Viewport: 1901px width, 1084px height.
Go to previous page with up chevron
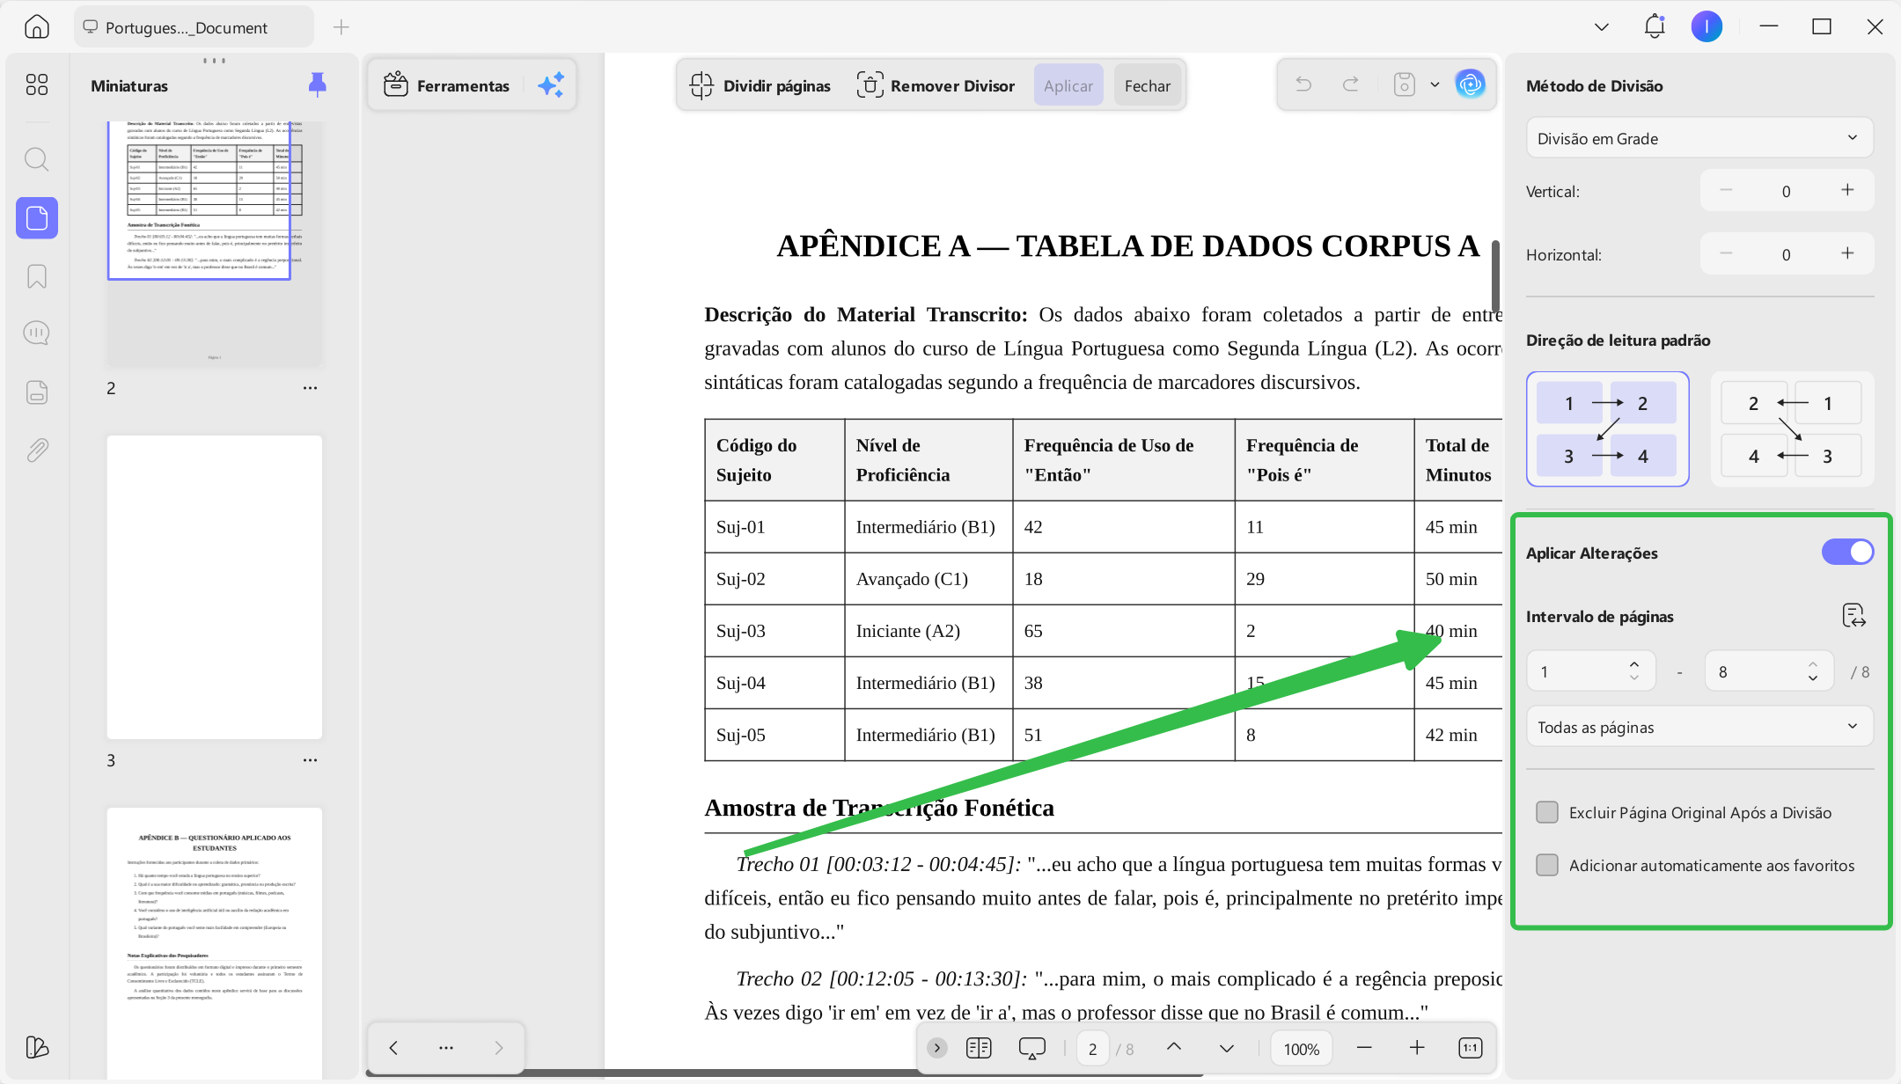point(1174,1048)
